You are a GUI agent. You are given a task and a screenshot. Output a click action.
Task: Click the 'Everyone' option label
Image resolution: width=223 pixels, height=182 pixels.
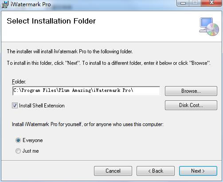tap(33, 140)
